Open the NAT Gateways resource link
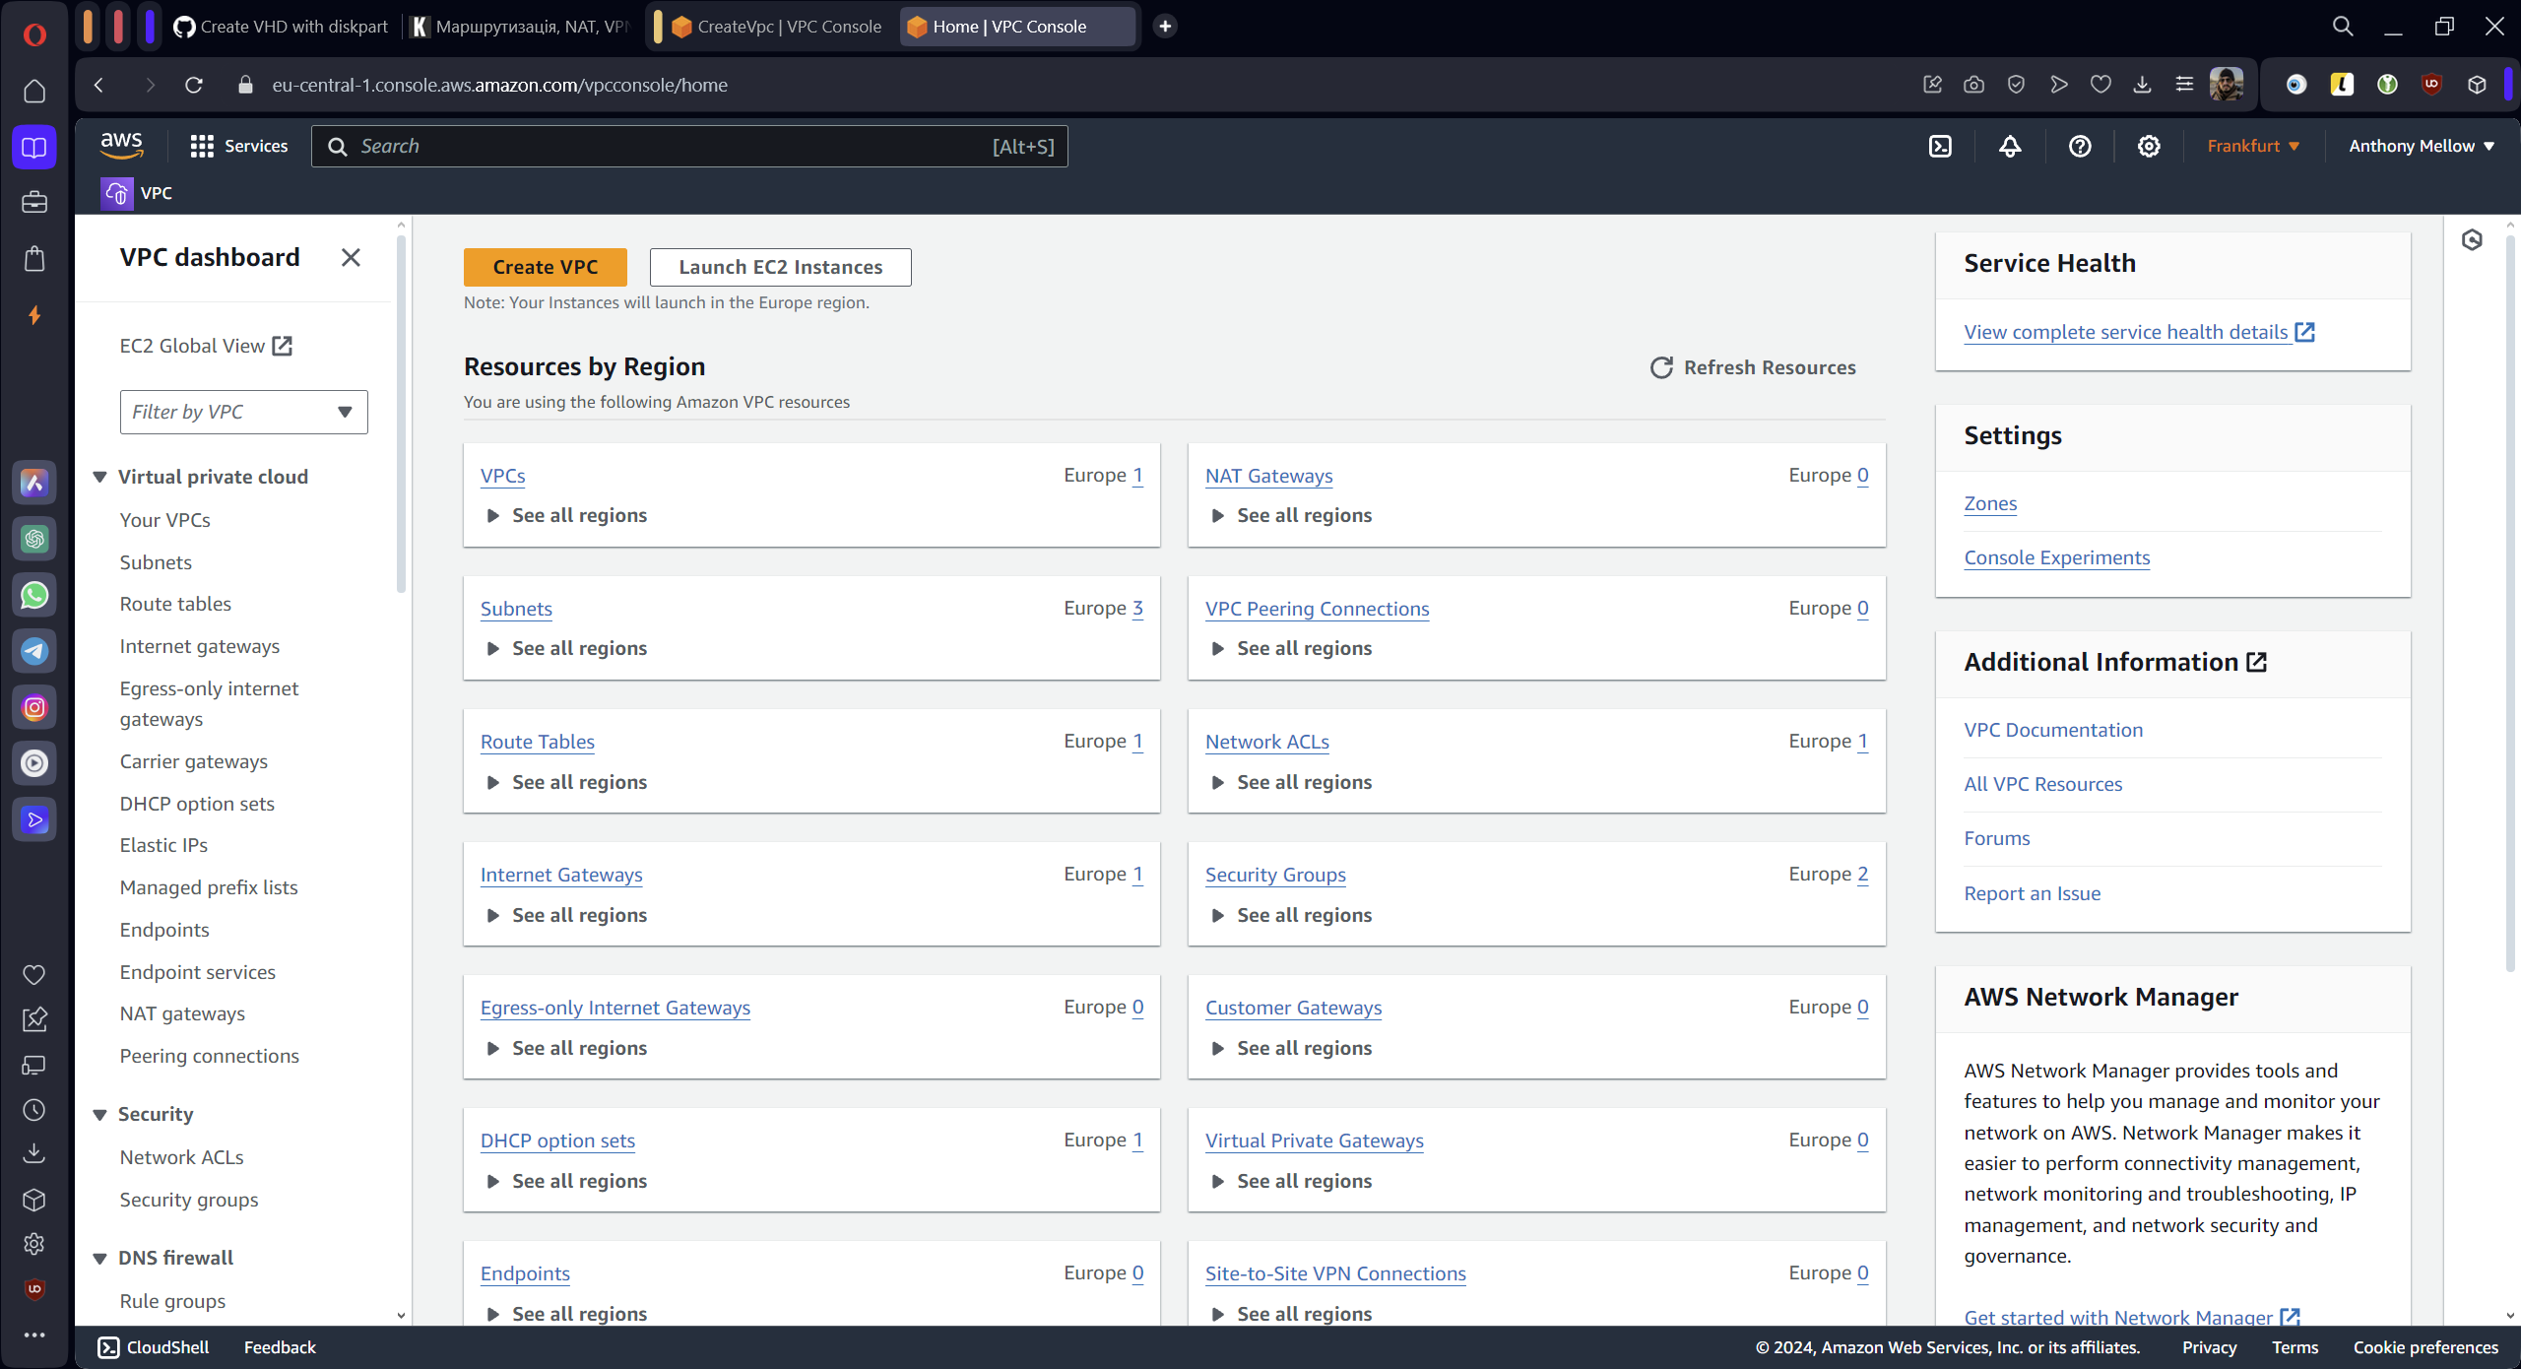This screenshot has width=2521, height=1369. tap(1268, 476)
